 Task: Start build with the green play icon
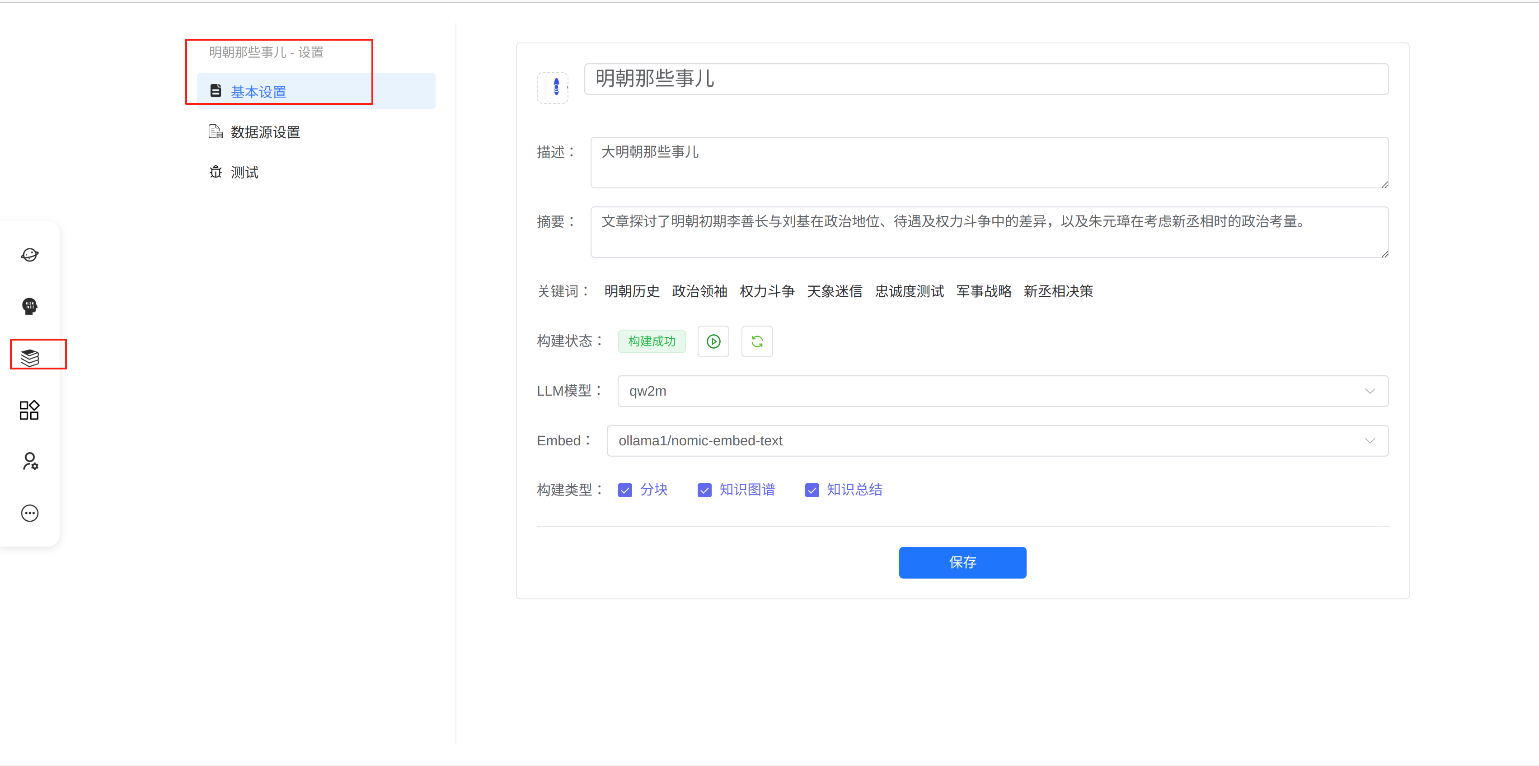click(x=713, y=341)
